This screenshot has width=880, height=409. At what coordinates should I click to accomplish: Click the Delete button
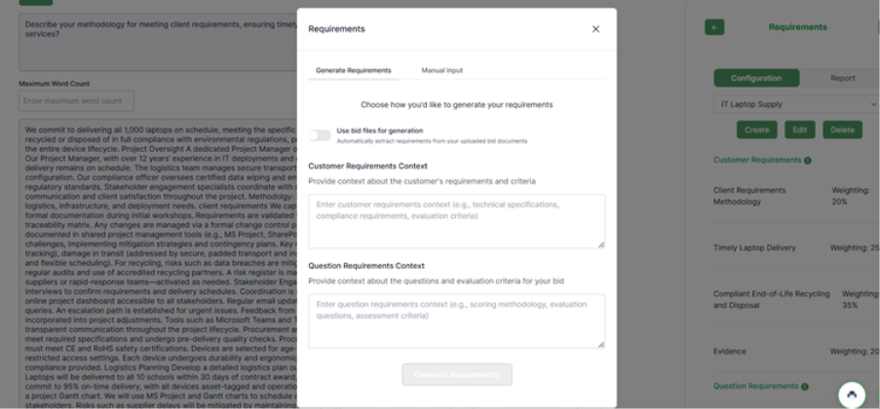[x=842, y=130]
